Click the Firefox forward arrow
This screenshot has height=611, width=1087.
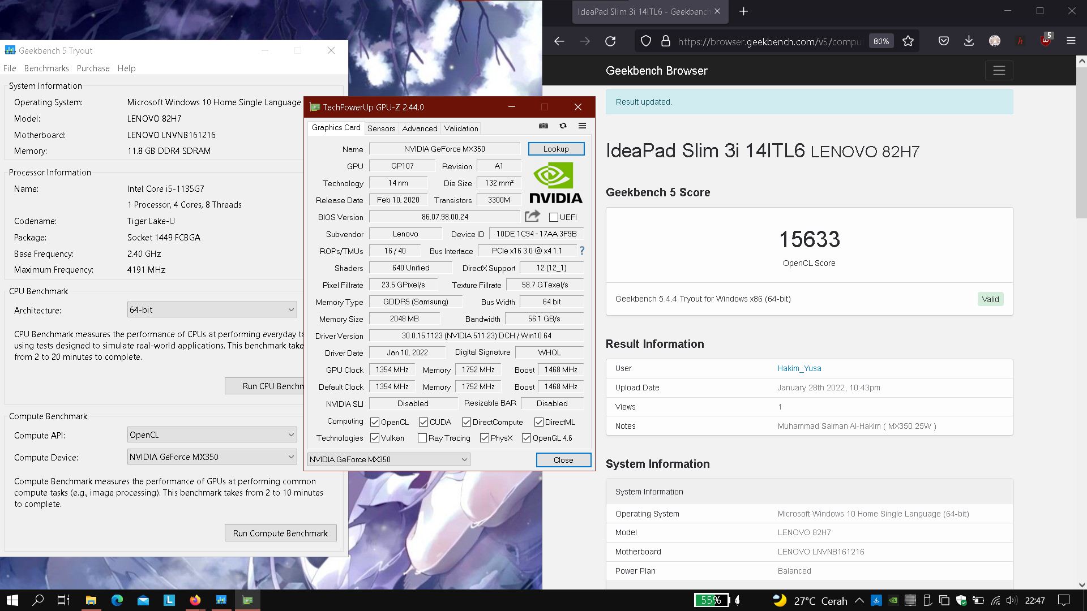click(585, 41)
